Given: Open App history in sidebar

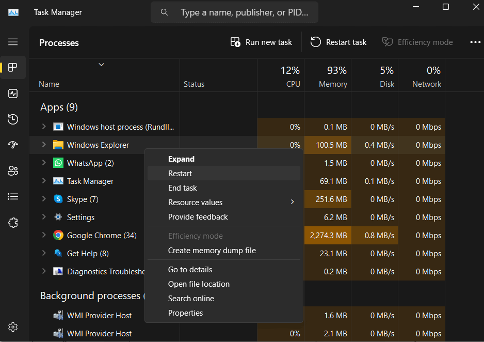Looking at the screenshot, I should click(x=13, y=119).
